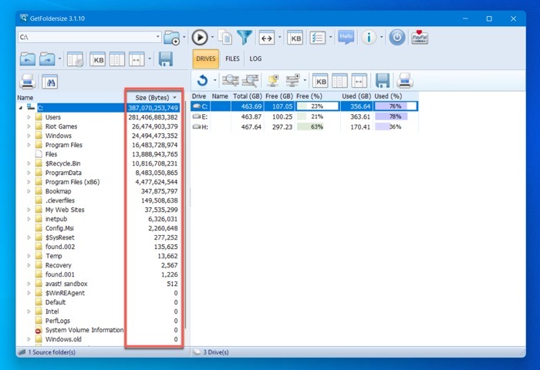Select the System Volume Information folder

pyautogui.click(x=84, y=330)
